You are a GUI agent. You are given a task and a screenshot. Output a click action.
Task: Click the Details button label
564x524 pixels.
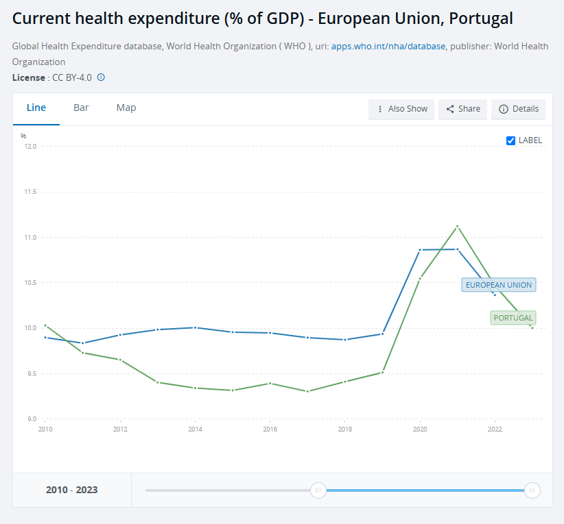pyautogui.click(x=526, y=109)
